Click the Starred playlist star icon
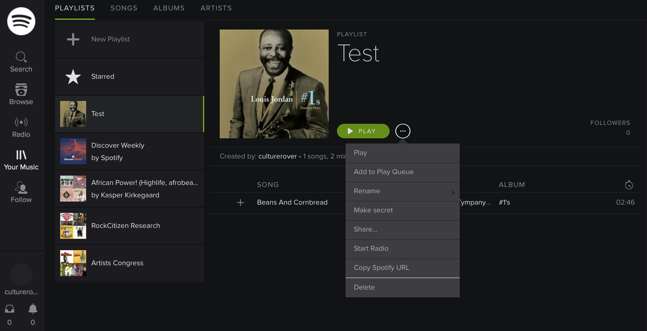Image resolution: width=647 pixels, height=331 pixels. (x=73, y=76)
